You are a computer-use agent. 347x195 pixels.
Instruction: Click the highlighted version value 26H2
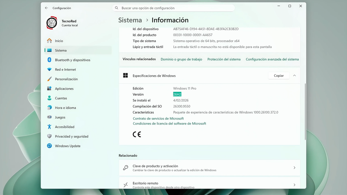coord(177,94)
